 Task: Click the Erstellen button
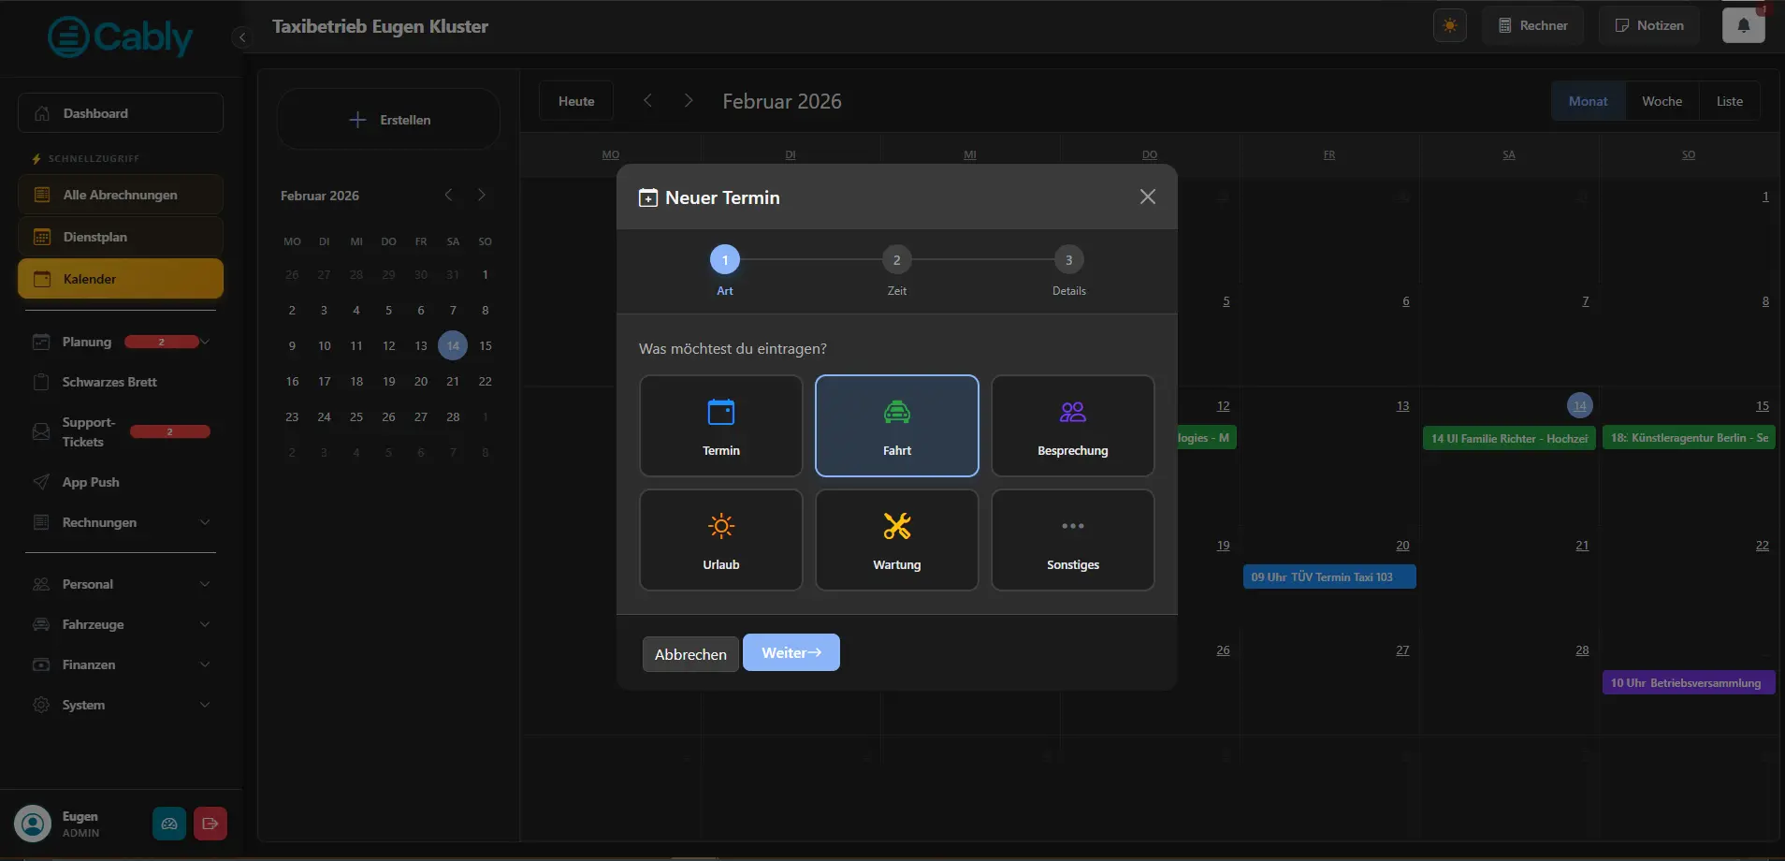(x=388, y=120)
